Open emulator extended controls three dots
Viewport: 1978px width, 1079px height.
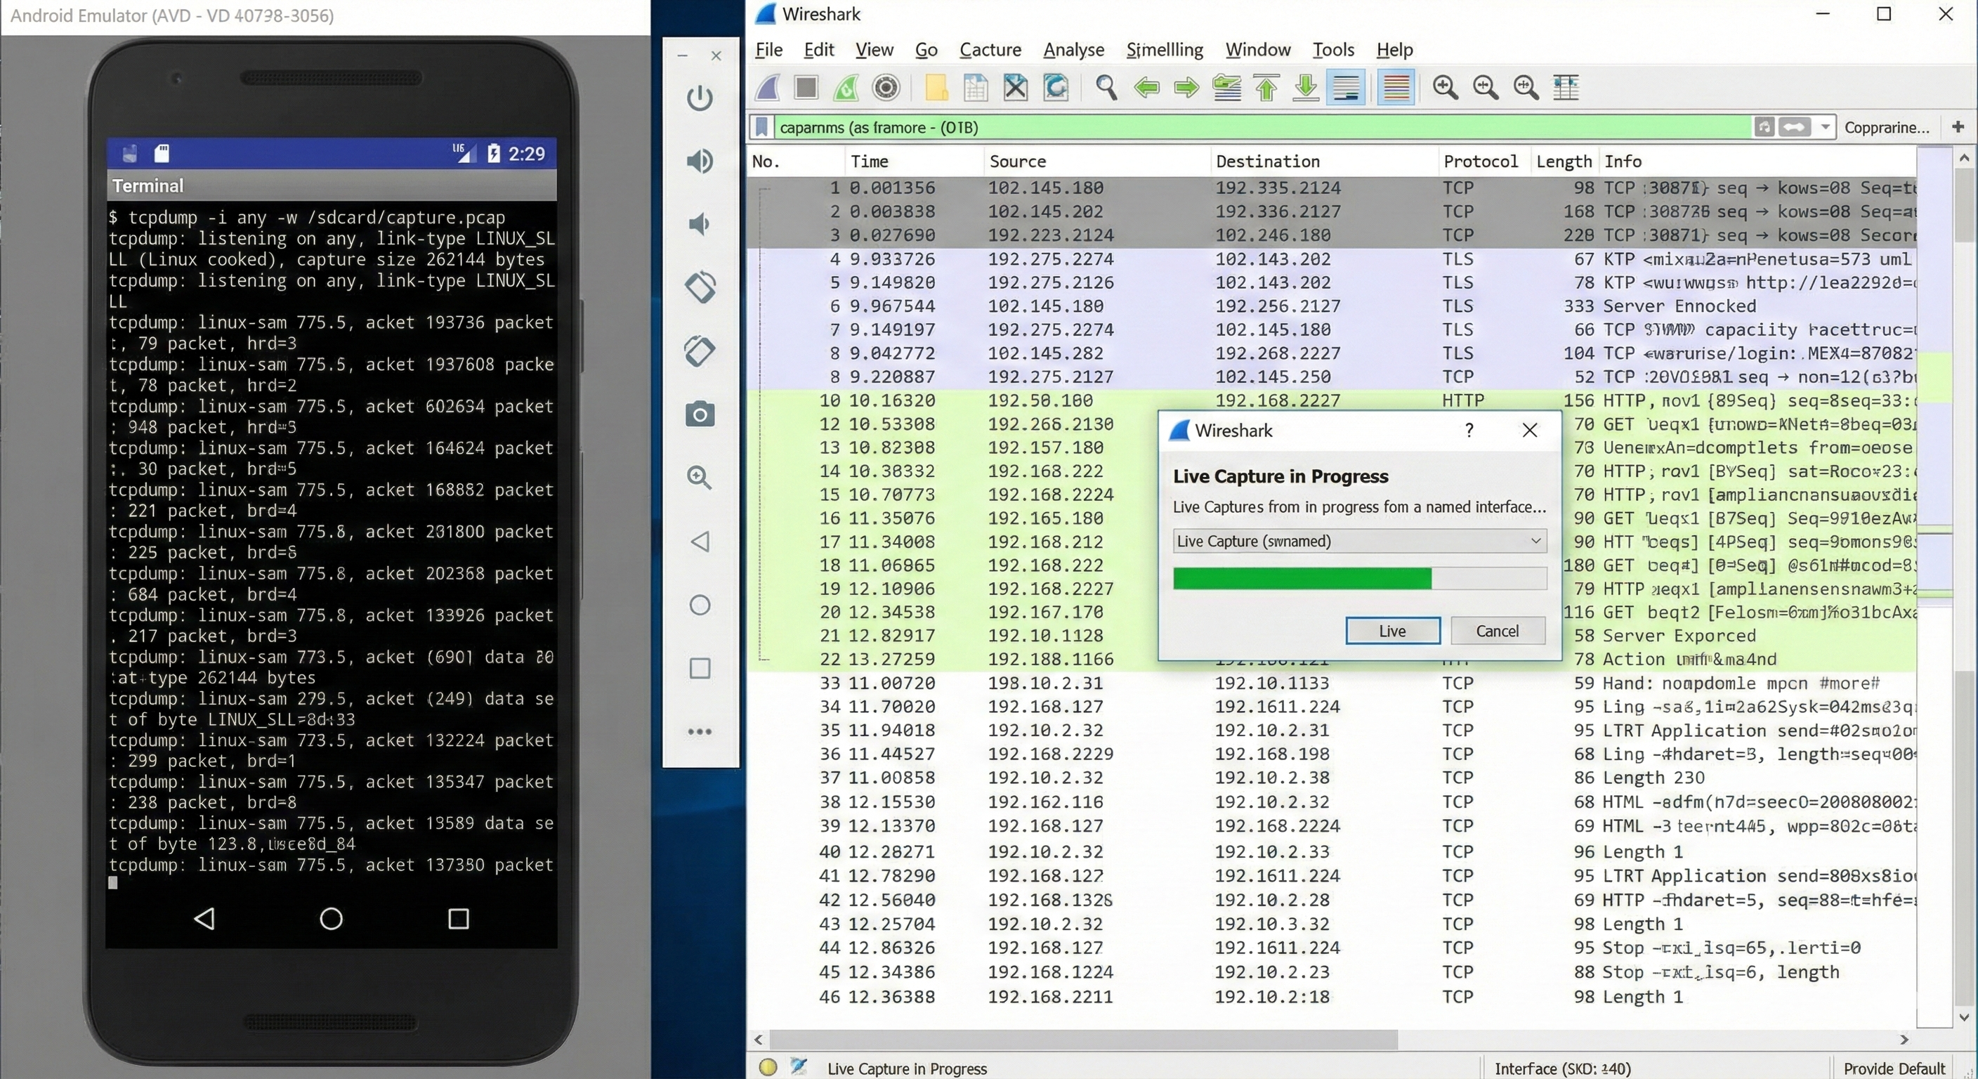click(x=700, y=731)
